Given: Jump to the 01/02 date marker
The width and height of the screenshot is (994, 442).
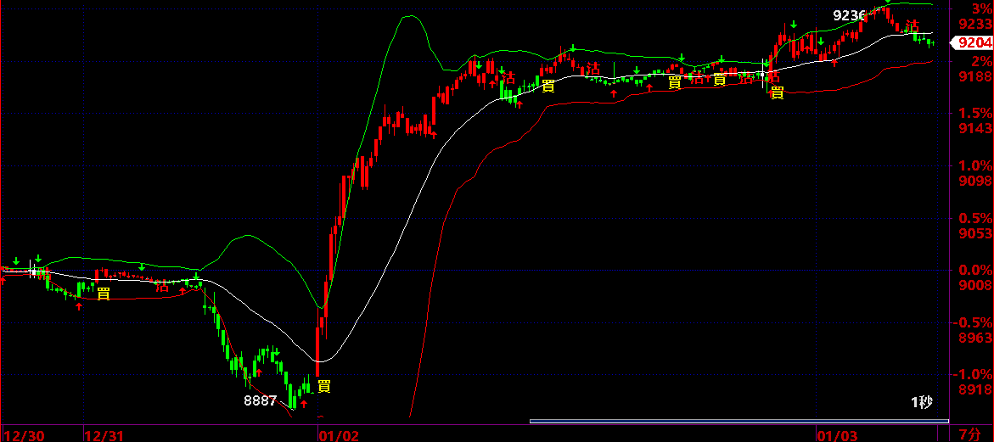Looking at the screenshot, I should (338, 435).
